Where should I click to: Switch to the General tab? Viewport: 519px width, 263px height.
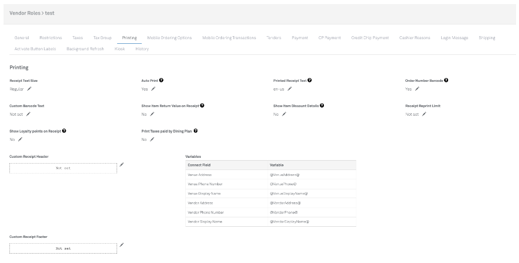coord(22,37)
